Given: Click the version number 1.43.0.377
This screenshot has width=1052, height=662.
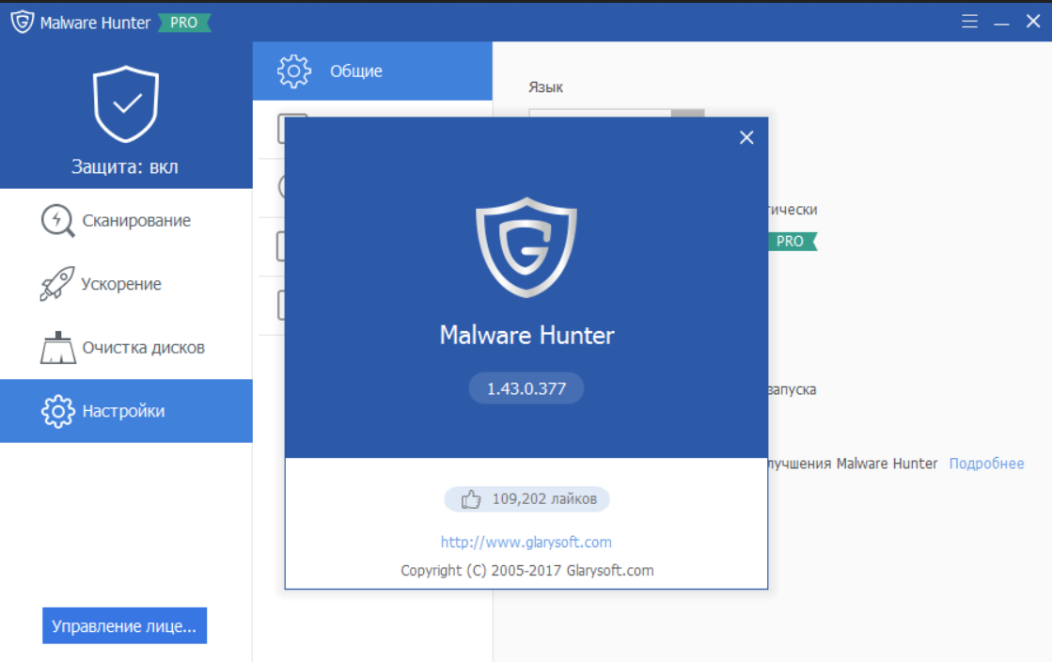Looking at the screenshot, I should [x=526, y=388].
